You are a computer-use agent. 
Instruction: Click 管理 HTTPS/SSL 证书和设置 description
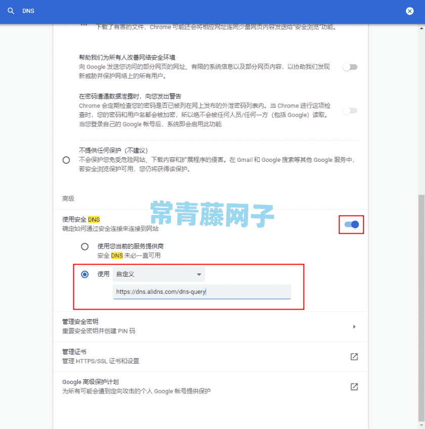point(101,361)
